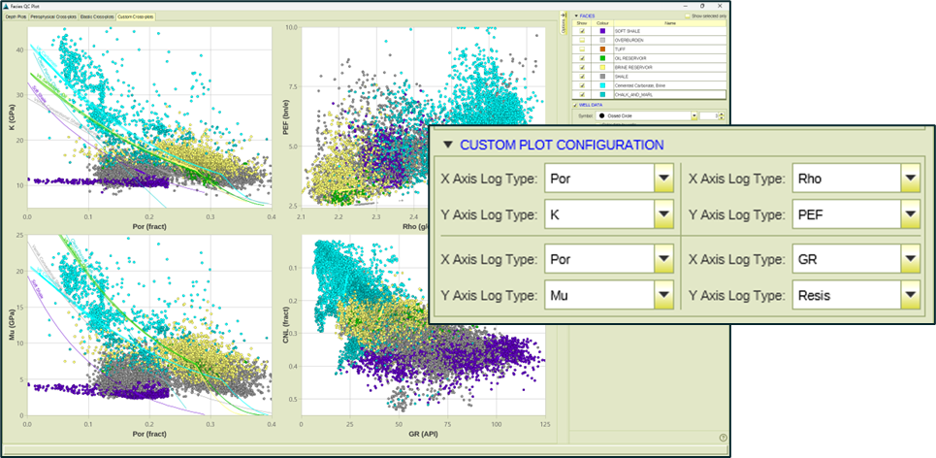Click the CNL (fract) axis label
Viewport: 936px width, 458px height.
tap(284, 325)
